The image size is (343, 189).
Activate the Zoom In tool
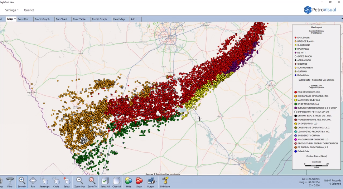(x=22, y=181)
